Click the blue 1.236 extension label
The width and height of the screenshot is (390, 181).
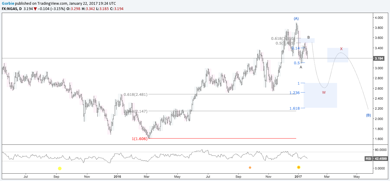pyautogui.click(x=294, y=93)
